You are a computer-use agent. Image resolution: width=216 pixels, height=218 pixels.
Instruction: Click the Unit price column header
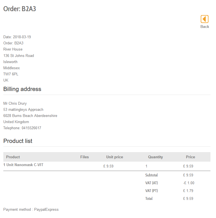[115, 157]
